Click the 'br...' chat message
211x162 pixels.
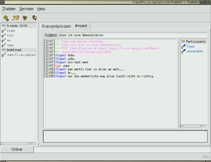(x=71, y=73)
